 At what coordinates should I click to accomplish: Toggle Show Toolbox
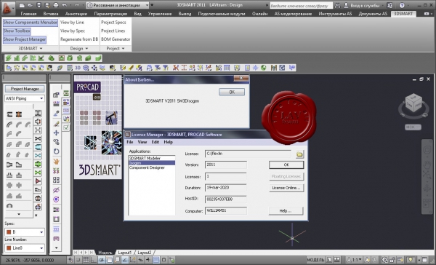point(17,31)
